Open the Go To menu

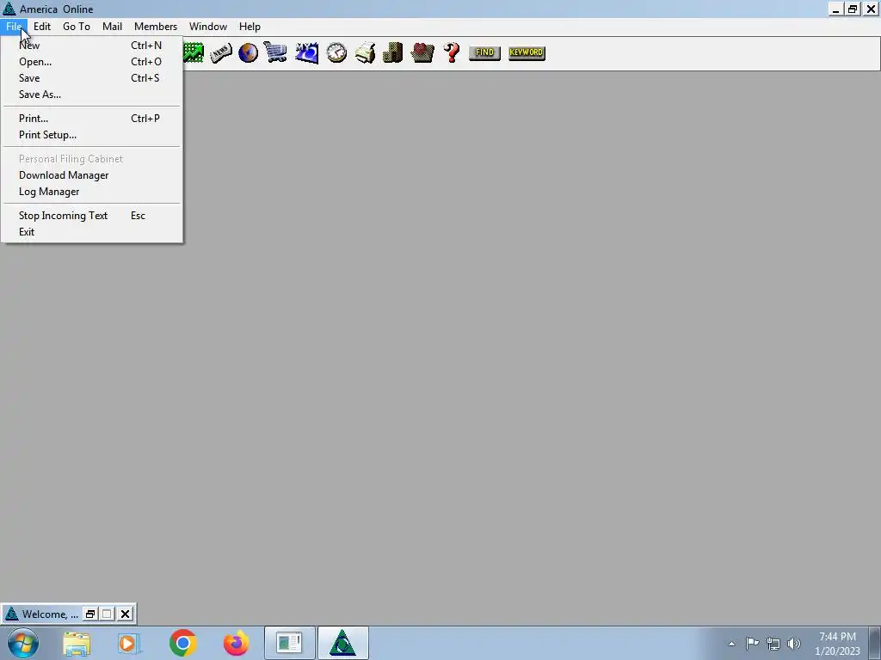[77, 27]
